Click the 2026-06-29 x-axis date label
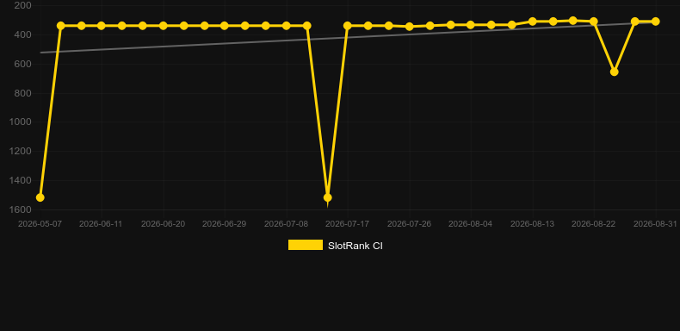 224,224
